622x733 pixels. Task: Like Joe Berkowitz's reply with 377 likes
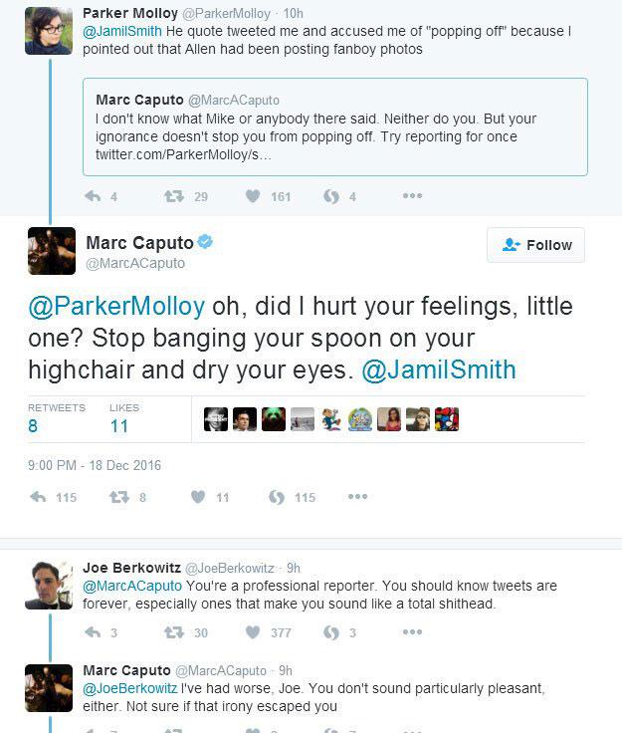254,632
